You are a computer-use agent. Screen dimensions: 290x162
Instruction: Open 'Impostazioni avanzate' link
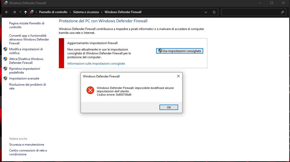point(24,78)
